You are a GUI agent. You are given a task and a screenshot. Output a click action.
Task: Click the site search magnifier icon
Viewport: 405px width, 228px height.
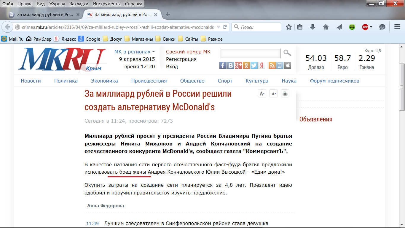coord(287,53)
